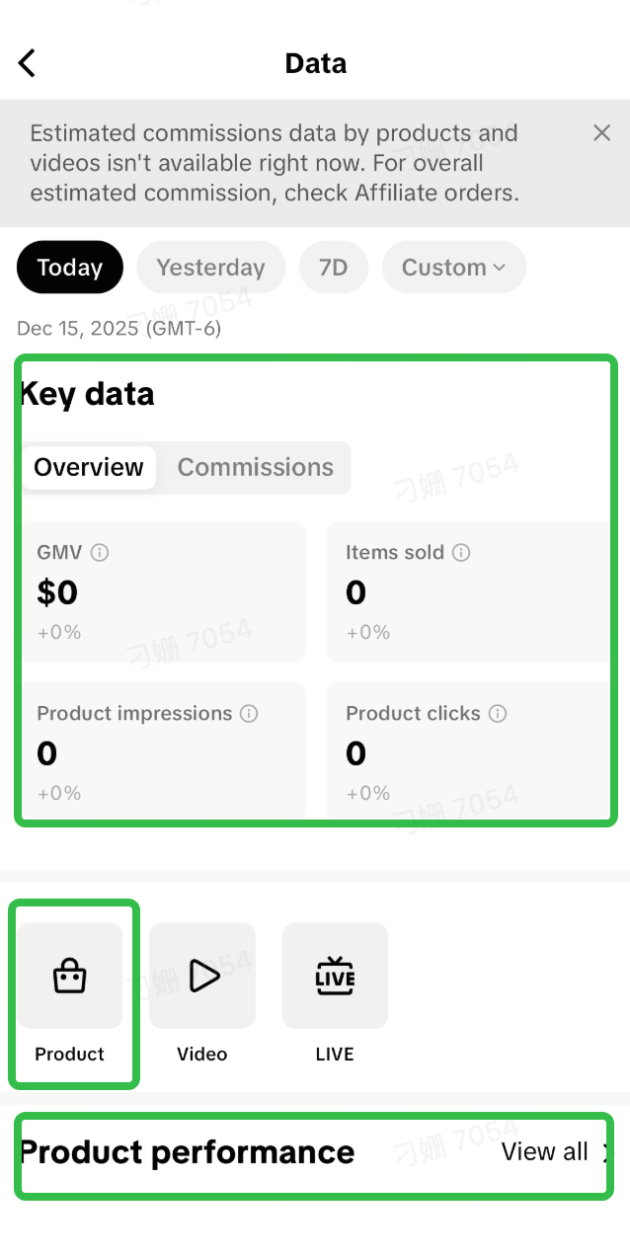This screenshot has height=1256, width=630.
Task: Open the Items sold metric card
Action: tap(469, 591)
